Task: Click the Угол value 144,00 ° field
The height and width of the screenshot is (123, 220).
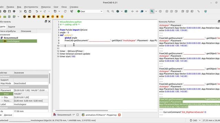Action: 31,94
